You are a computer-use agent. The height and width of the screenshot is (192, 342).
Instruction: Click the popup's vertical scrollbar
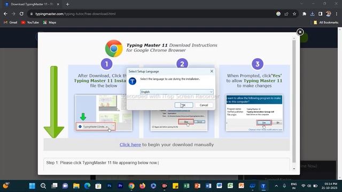(294, 101)
